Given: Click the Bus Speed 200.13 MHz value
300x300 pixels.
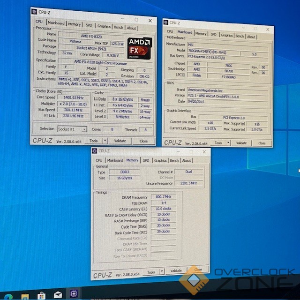Looking at the screenshot, I should [x=74, y=110].
